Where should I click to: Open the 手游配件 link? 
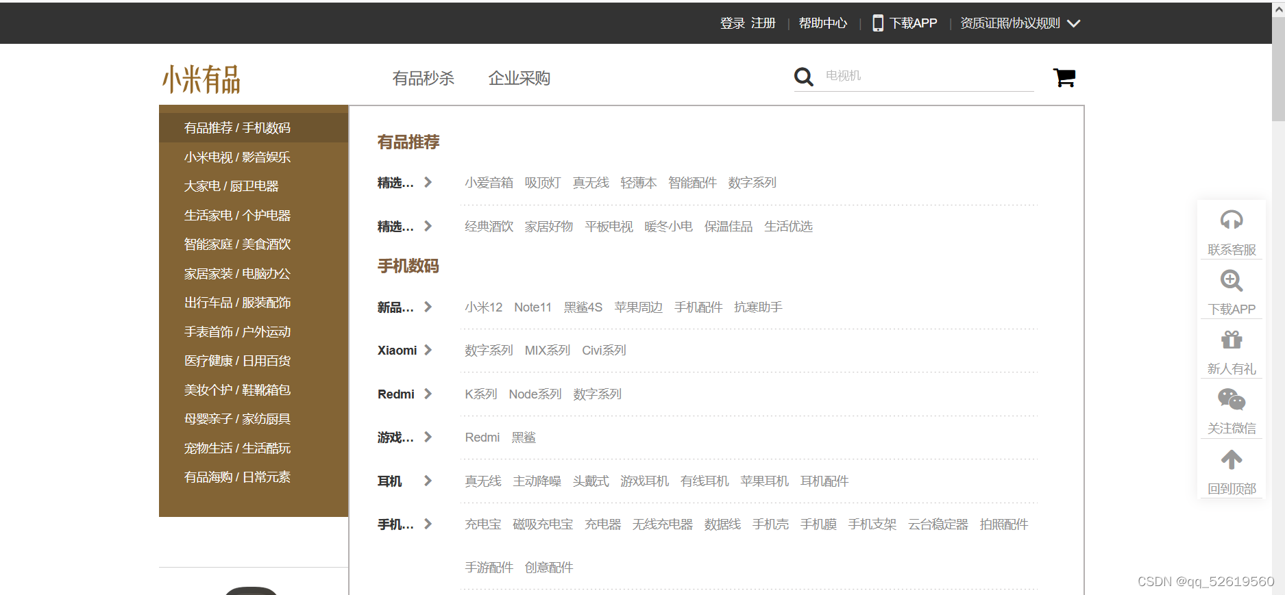(x=489, y=568)
